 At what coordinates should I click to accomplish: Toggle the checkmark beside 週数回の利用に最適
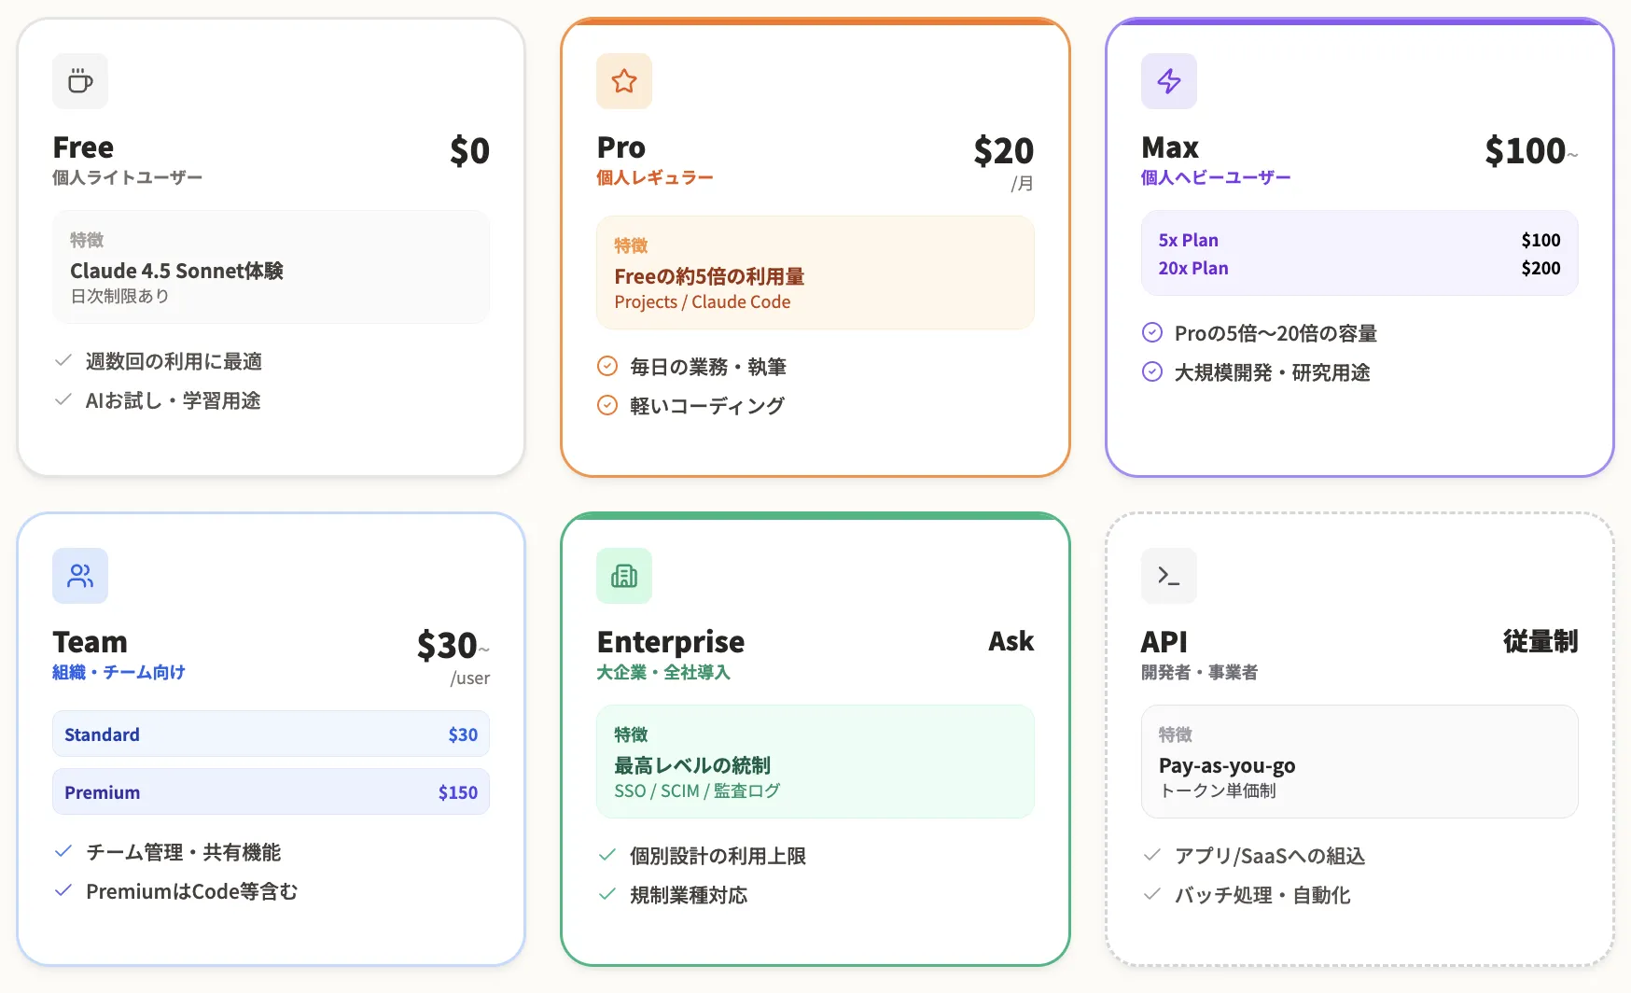click(x=63, y=361)
